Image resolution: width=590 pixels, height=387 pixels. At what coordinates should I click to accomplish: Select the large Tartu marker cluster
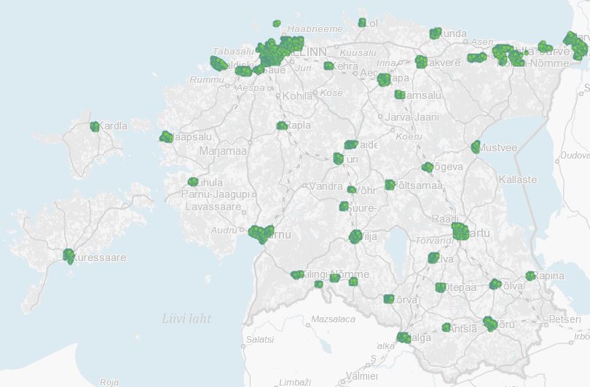click(x=461, y=231)
